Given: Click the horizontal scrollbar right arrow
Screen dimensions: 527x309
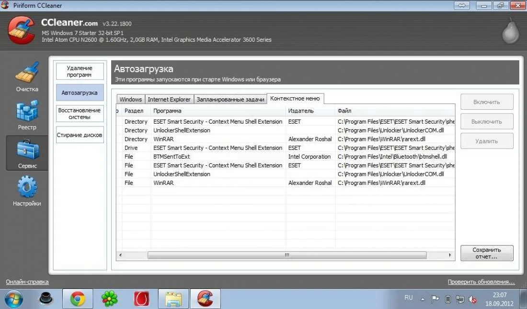Looking at the screenshot, I should (450, 255).
